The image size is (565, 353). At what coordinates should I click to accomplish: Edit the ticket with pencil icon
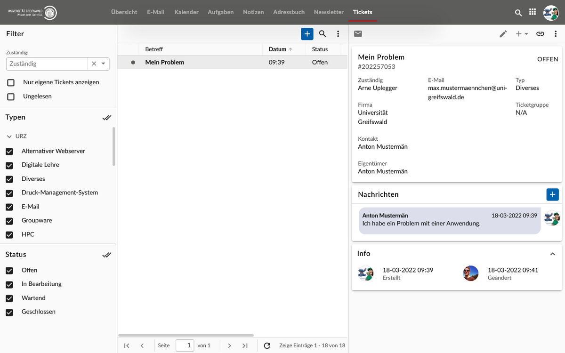click(503, 34)
